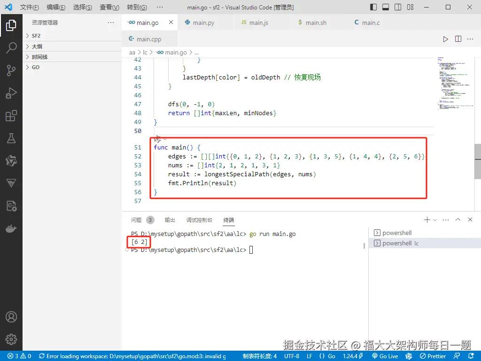Viewport: 481px width, 361px height.
Task: Expand the 大纲 outline section
Action: click(72, 47)
